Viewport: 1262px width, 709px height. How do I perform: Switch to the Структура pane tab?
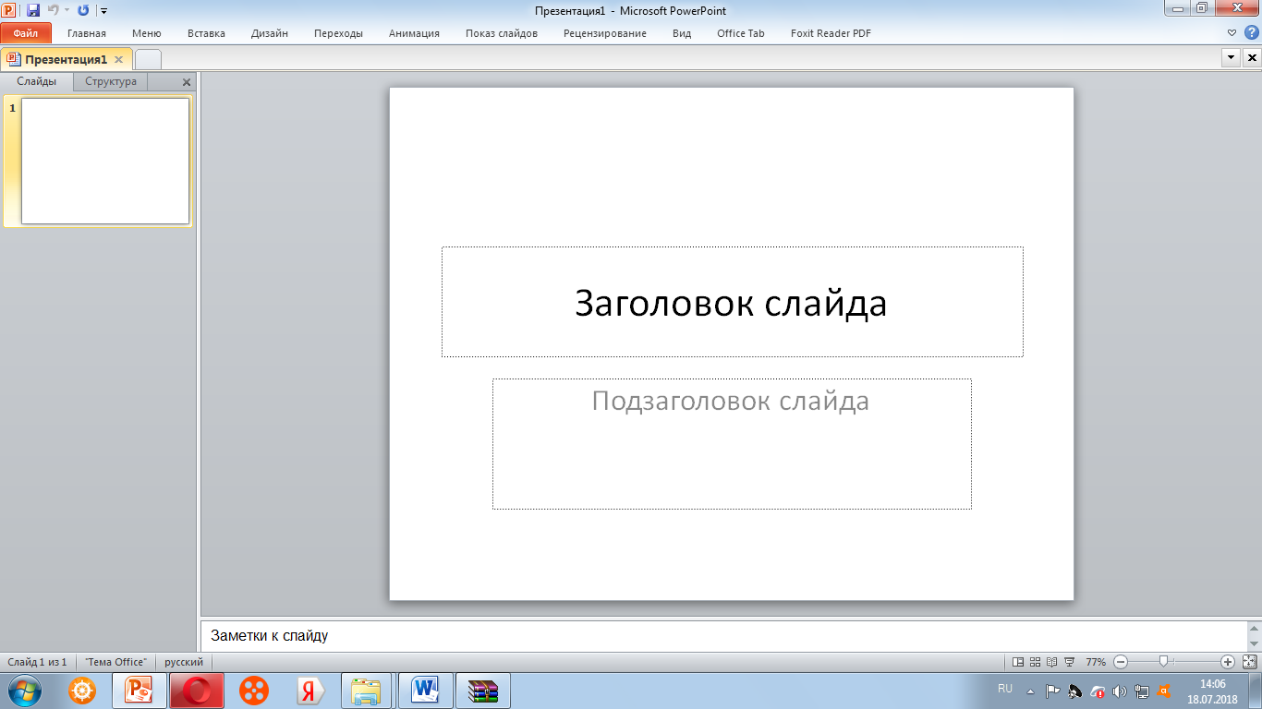coord(111,81)
